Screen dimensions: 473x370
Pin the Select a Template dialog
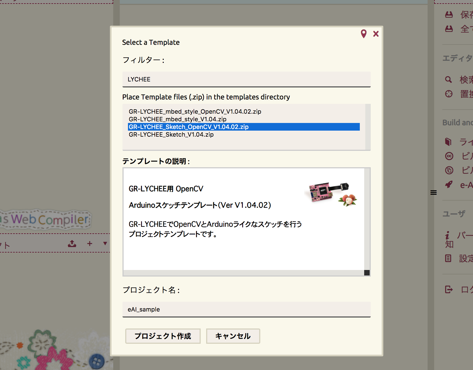tap(363, 34)
